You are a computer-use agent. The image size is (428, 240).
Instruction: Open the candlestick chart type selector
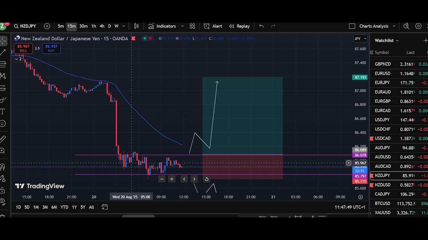[x=136, y=26]
